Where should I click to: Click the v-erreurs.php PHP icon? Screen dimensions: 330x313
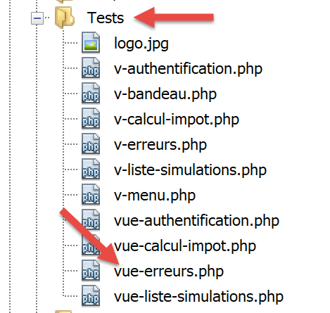coord(91,144)
